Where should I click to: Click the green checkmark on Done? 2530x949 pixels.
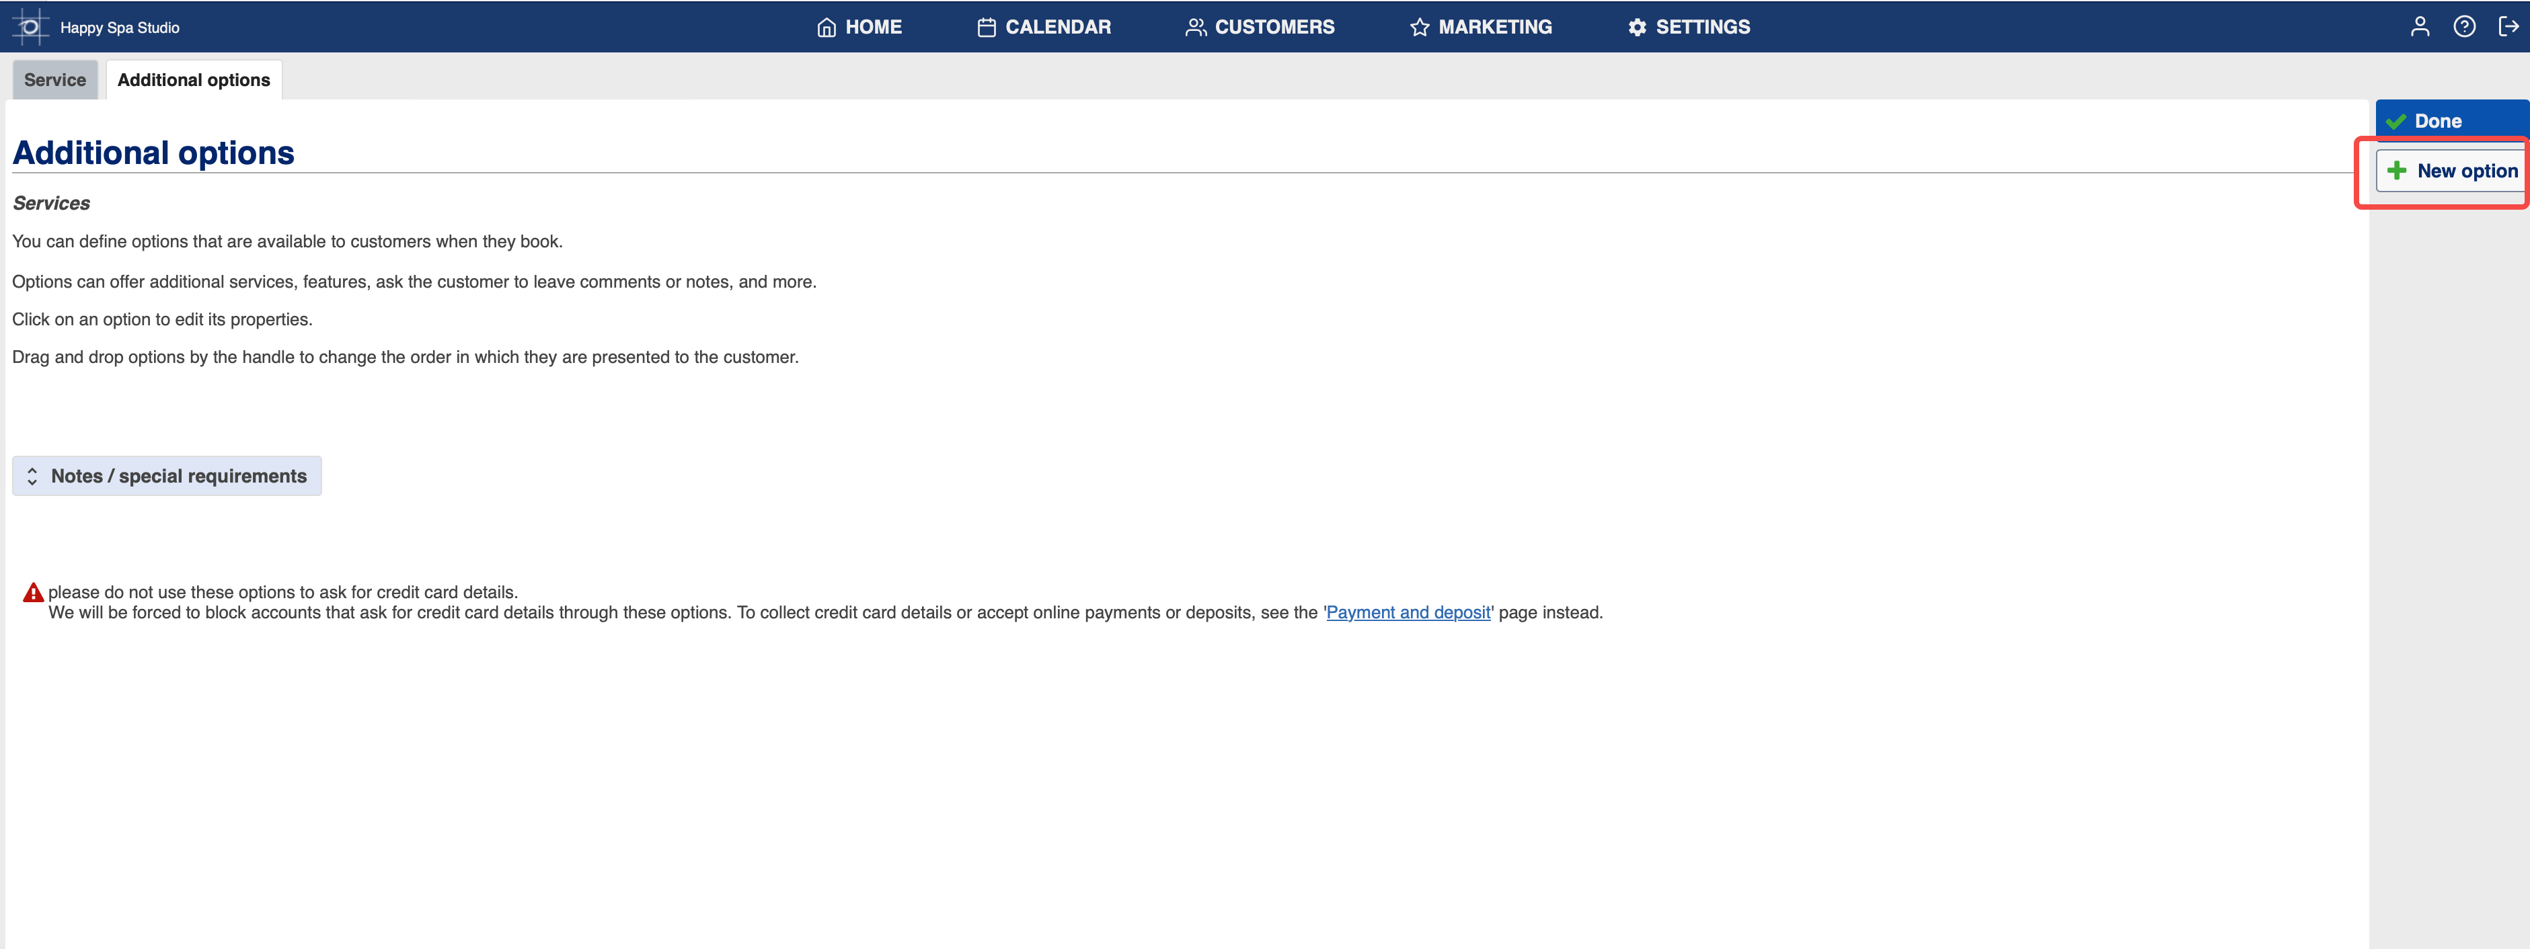click(x=2395, y=122)
